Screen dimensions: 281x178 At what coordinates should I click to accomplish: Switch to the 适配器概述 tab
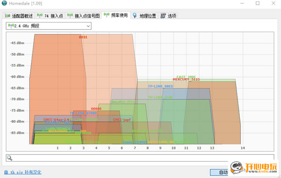[19, 16]
